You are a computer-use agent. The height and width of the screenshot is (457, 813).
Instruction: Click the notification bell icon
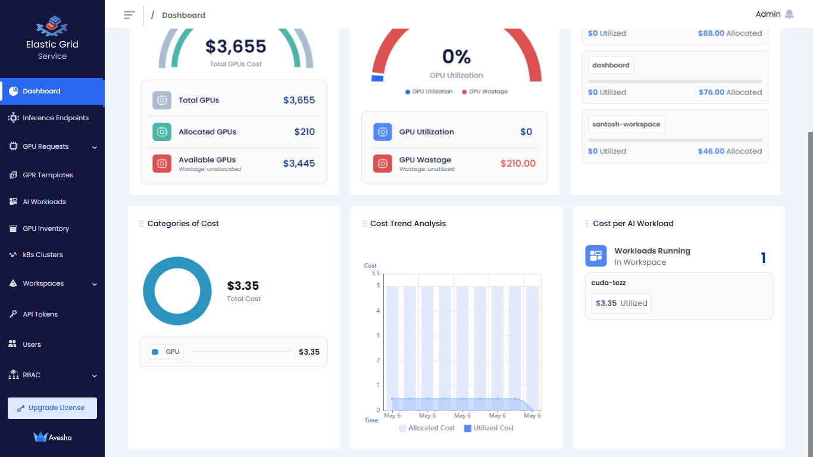pyautogui.click(x=789, y=14)
